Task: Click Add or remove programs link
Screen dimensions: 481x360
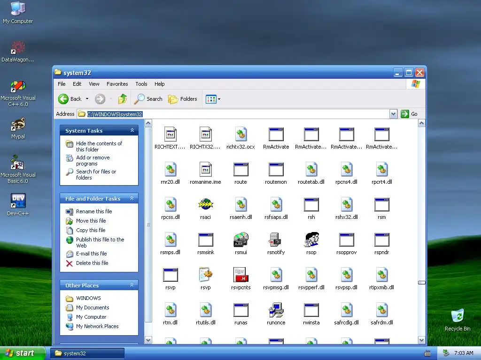Action: pos(93,160)
